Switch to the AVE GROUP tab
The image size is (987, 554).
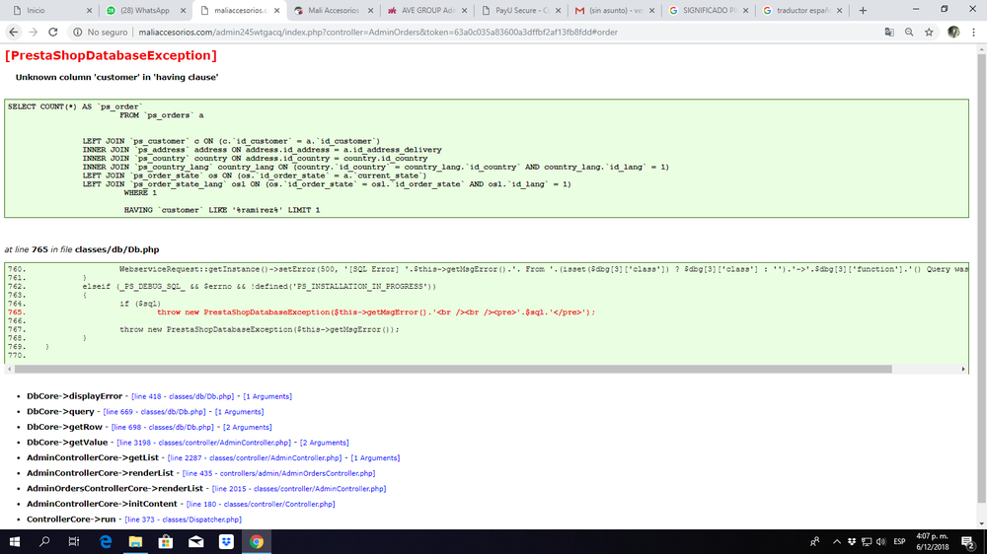(427, 11)
